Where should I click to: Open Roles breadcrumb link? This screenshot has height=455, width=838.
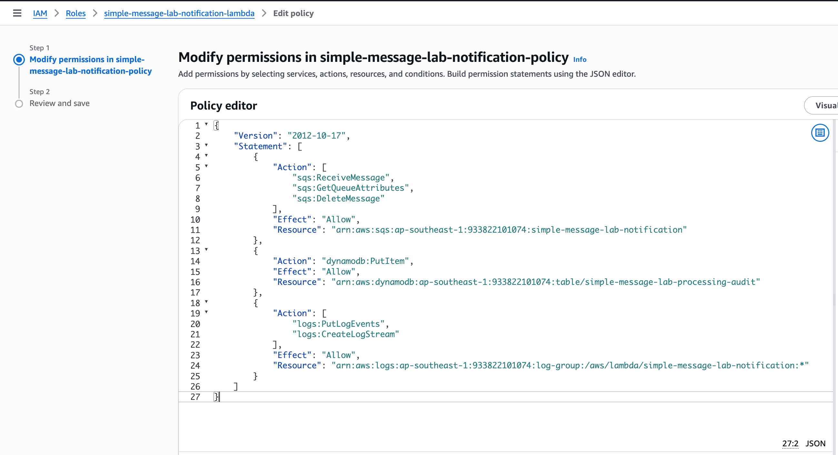(x=75, y=13)
